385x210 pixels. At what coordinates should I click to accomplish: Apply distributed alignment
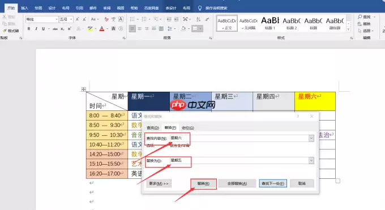pos(161,29)
